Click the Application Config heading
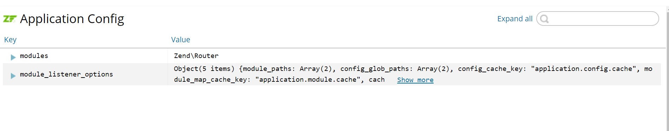Image resolution: width=669 pixels, height=131 pixels. point(72,19)
